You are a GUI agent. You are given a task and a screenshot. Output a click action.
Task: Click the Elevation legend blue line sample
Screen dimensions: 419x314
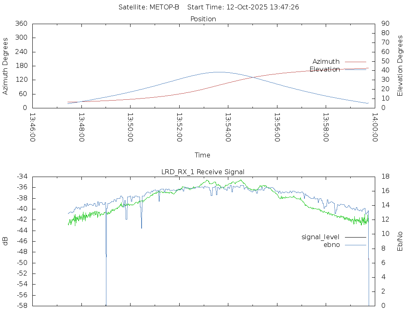[x=355, y=70]
